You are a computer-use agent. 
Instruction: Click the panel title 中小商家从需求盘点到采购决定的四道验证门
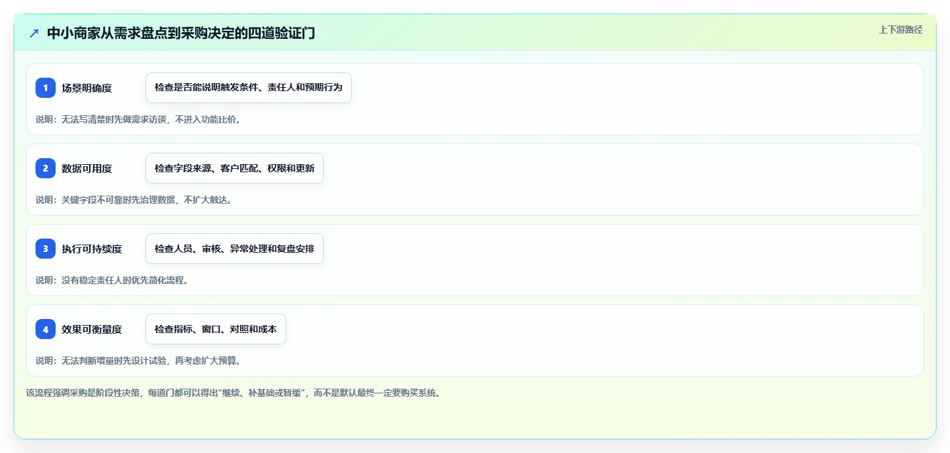pos(181,34)
